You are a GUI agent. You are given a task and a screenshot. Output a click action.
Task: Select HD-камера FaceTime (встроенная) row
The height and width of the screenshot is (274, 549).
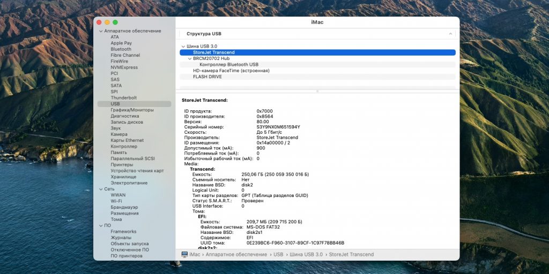317,71
